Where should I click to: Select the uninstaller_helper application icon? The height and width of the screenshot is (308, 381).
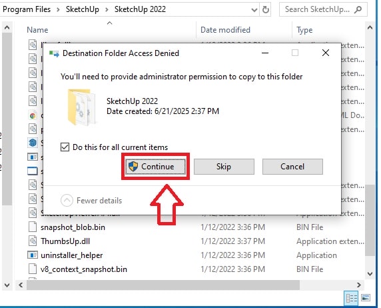33,255
